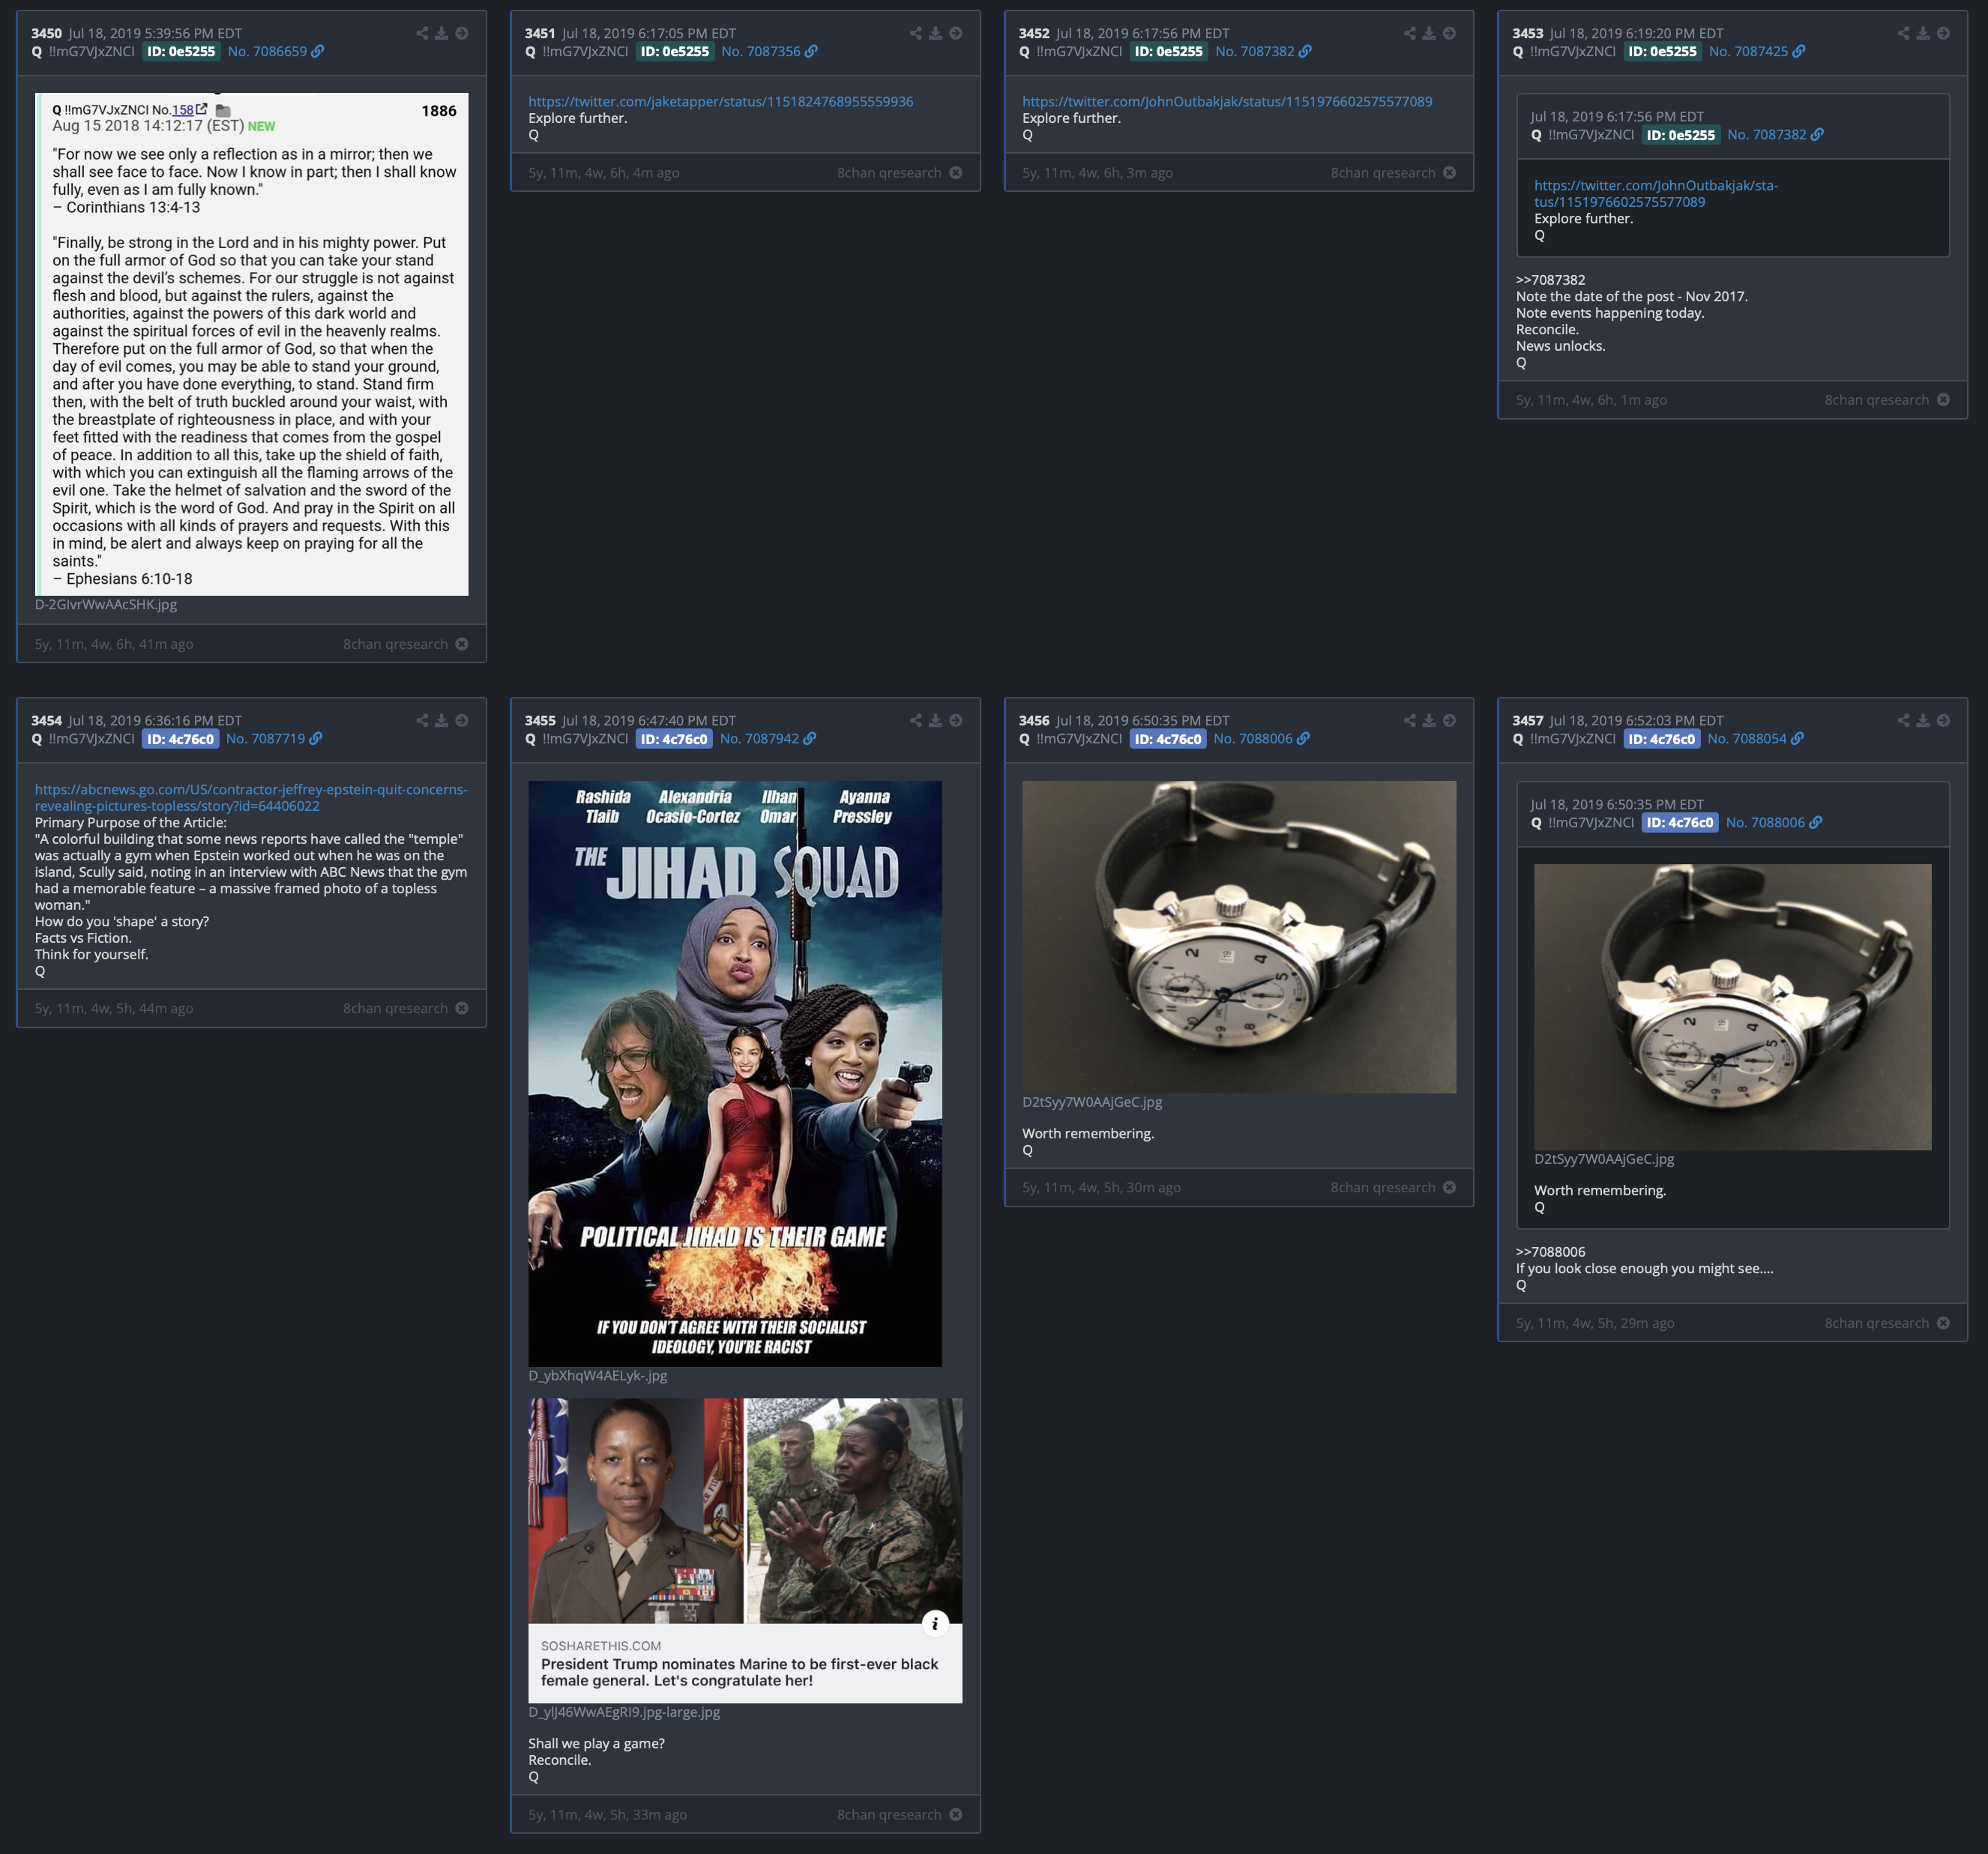Click share icon on post 3457
Viewport: 1988px width, 1854px height.
coord(1904,721)
